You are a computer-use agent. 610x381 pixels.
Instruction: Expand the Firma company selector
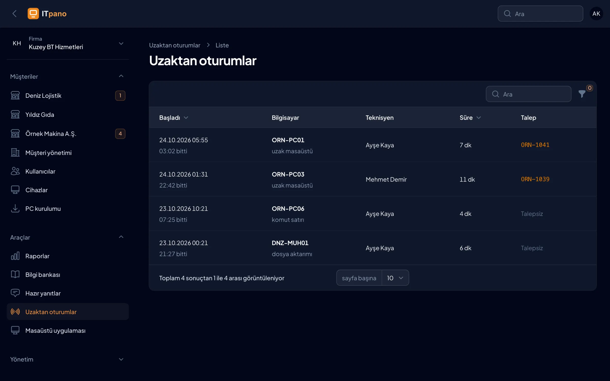coord(68,43)
